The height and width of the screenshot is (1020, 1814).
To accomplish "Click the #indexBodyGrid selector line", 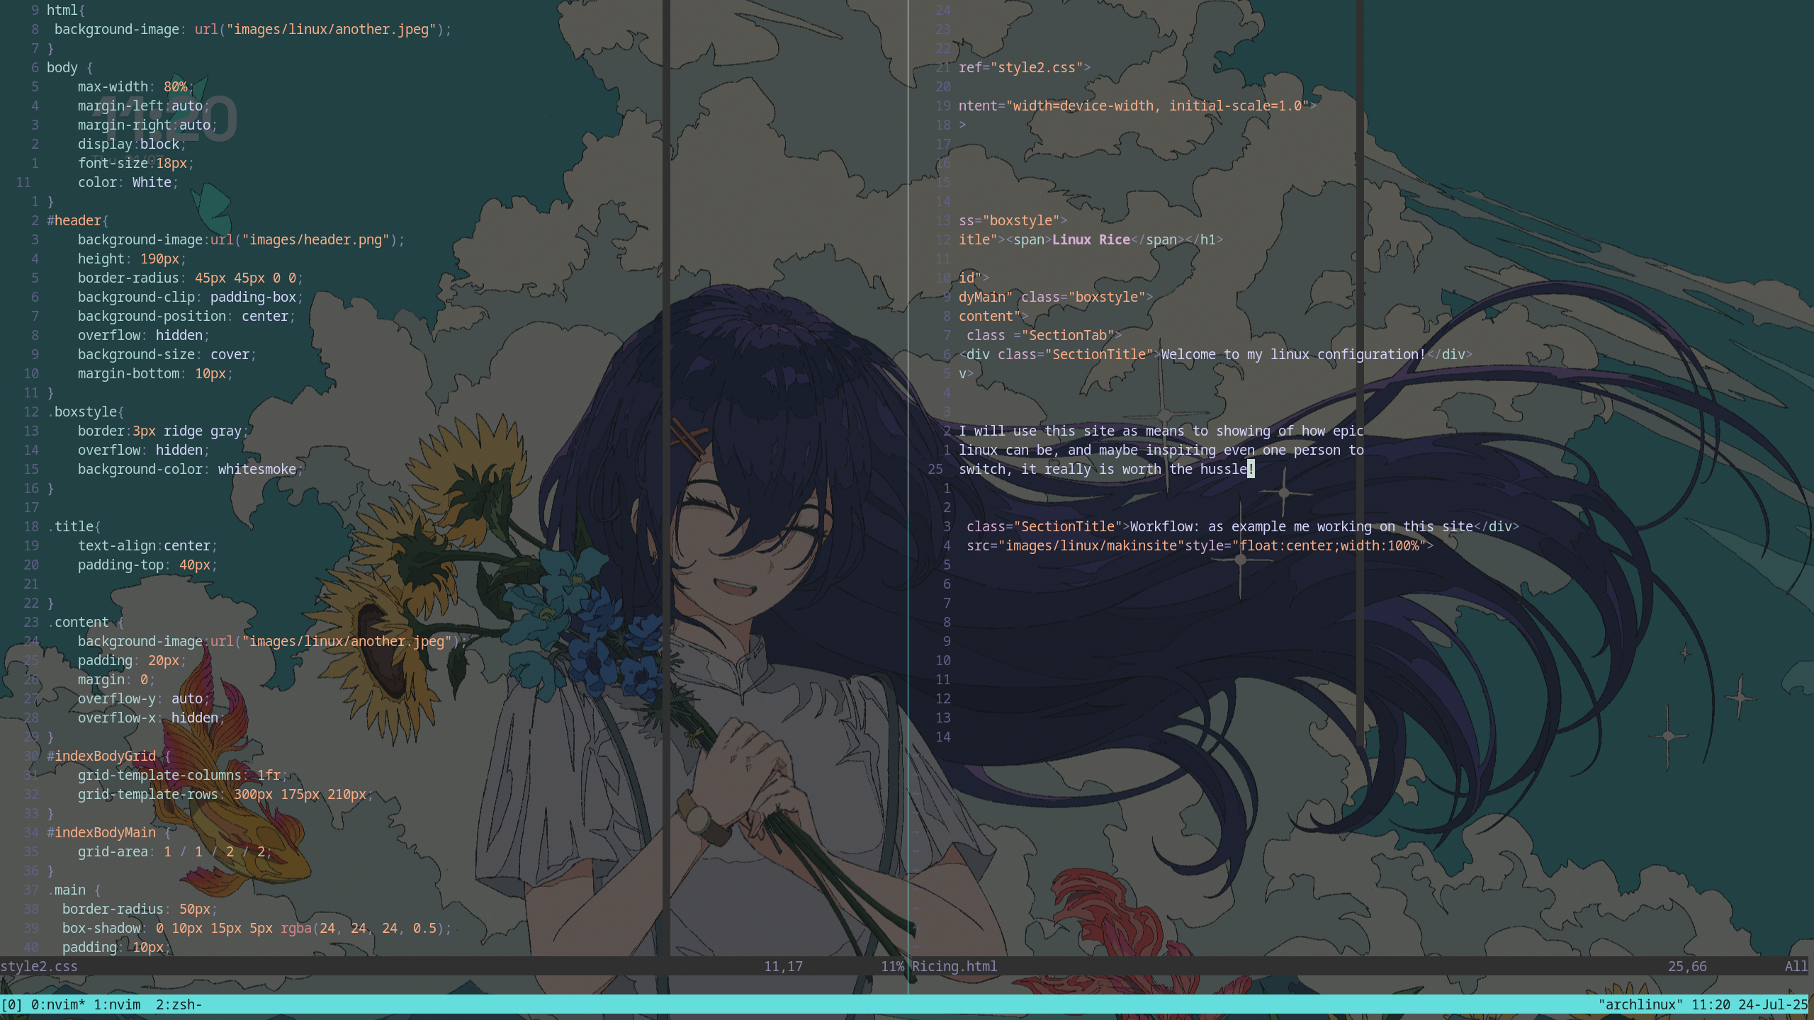I will (109, 756).
